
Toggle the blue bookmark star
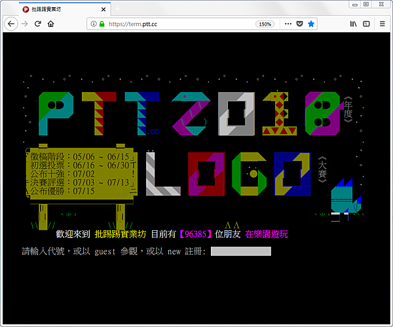[311, 24]
